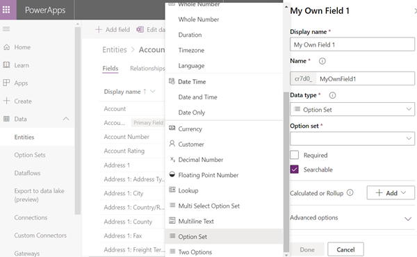Image resolution: width=417 pixels, height=257 pixels.
Task: Open the empty Option set dropdown
Action: 352,138
